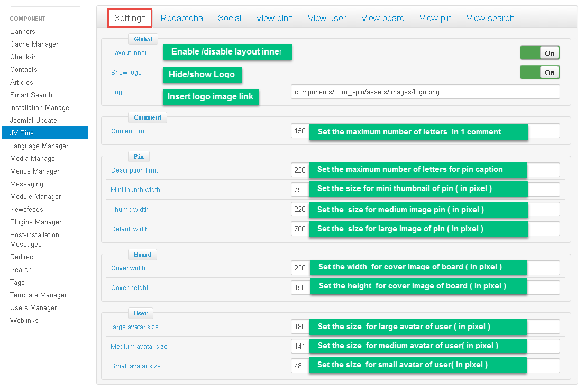Open Post-installation Messages in sidebar
Screen dimensions: 585x389
pos(34,239)
